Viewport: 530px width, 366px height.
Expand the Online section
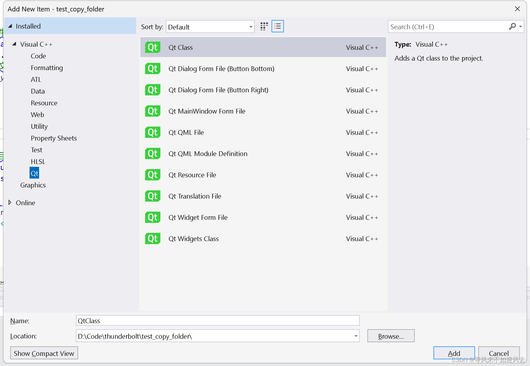point(10,202)
